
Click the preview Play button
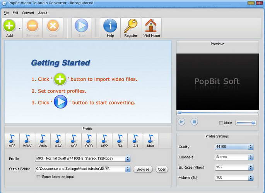point(181,122)
